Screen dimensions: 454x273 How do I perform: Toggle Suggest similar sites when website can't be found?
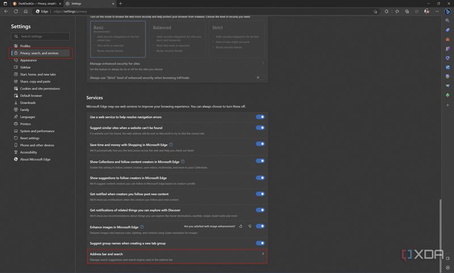tap(260, 127)
